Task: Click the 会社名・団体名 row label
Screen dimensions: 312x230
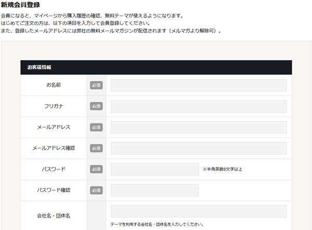Action: pos(54,215)
